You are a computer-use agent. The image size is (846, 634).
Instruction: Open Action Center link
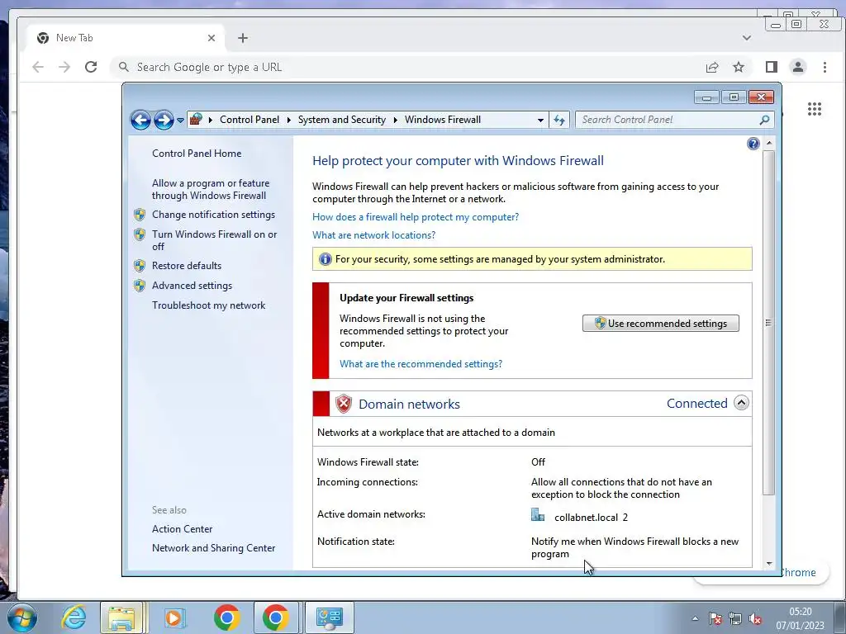182,529
